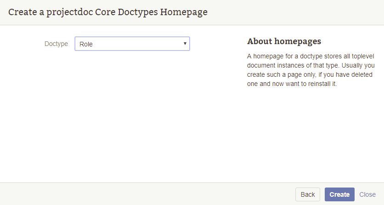Select the 'Role' value in Doctype field
384x205 pixels.
coord(86,44)
